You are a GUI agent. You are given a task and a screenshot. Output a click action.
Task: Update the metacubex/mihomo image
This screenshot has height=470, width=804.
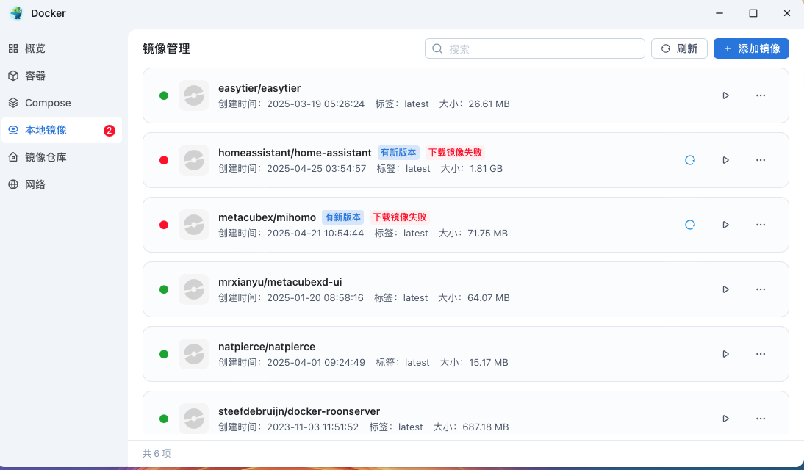[690, 225]
